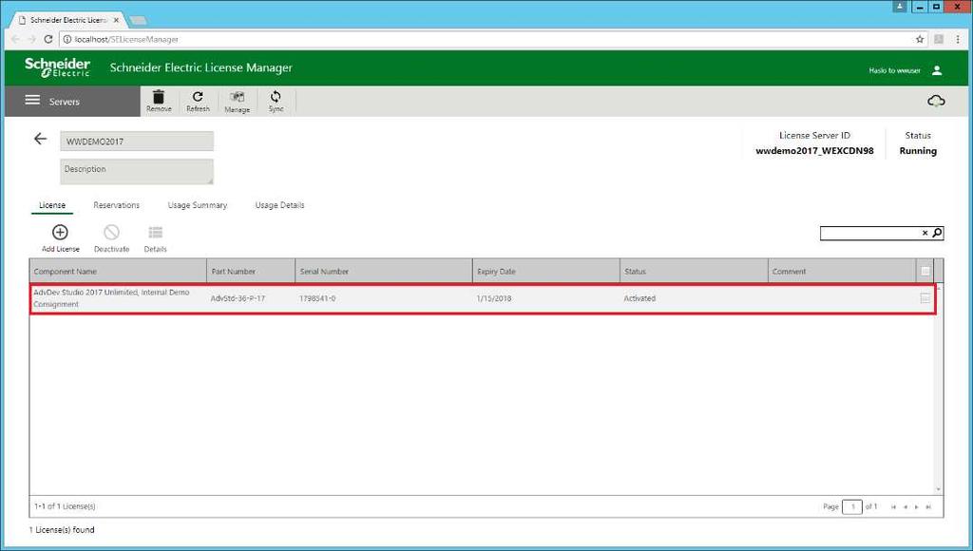973x551 pixels.
Task: Sort by Part Number column
Action: pyautogui.click(x=251, y=271)
